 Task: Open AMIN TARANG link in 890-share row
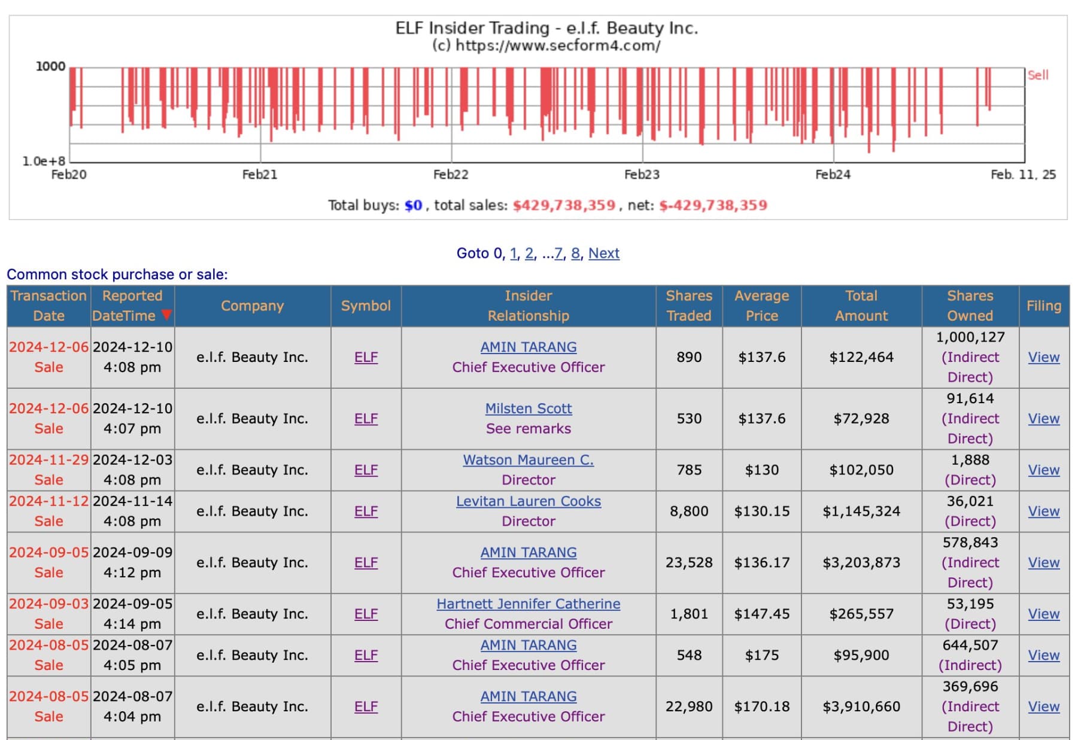click(528, 347)
